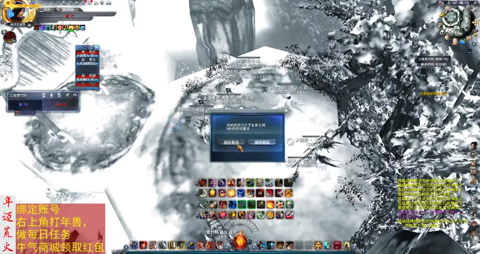This screenshot has height=254, width=480.
Task: Toggle the lock left of the top skill row
Action: pos(196,183)
